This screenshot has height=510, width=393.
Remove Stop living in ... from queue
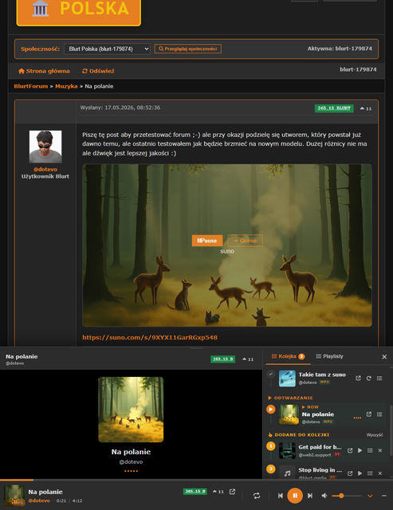click(x=380, y=473)
